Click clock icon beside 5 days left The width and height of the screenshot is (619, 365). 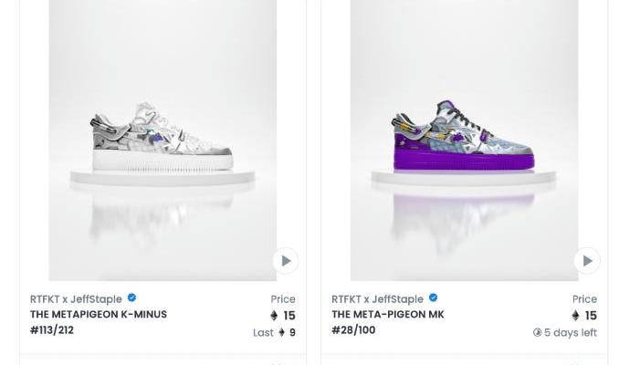[x=538, y=333]
